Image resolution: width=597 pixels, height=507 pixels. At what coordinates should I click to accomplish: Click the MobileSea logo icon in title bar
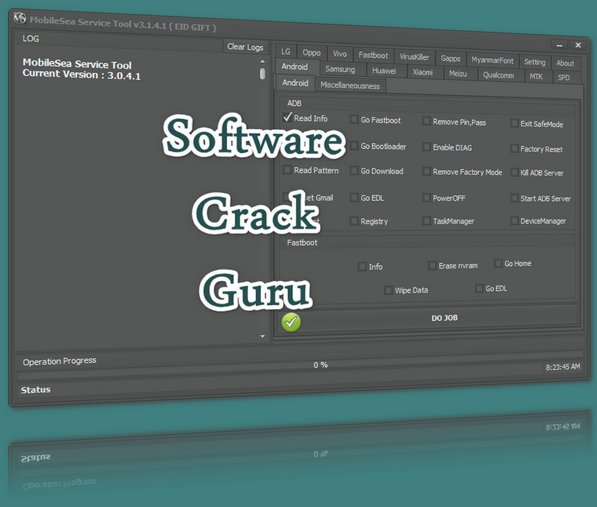pyautogui.click(x=20, y=18)
